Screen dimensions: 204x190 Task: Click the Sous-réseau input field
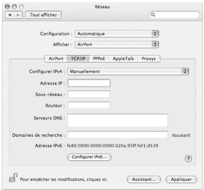tap(89, 94)
